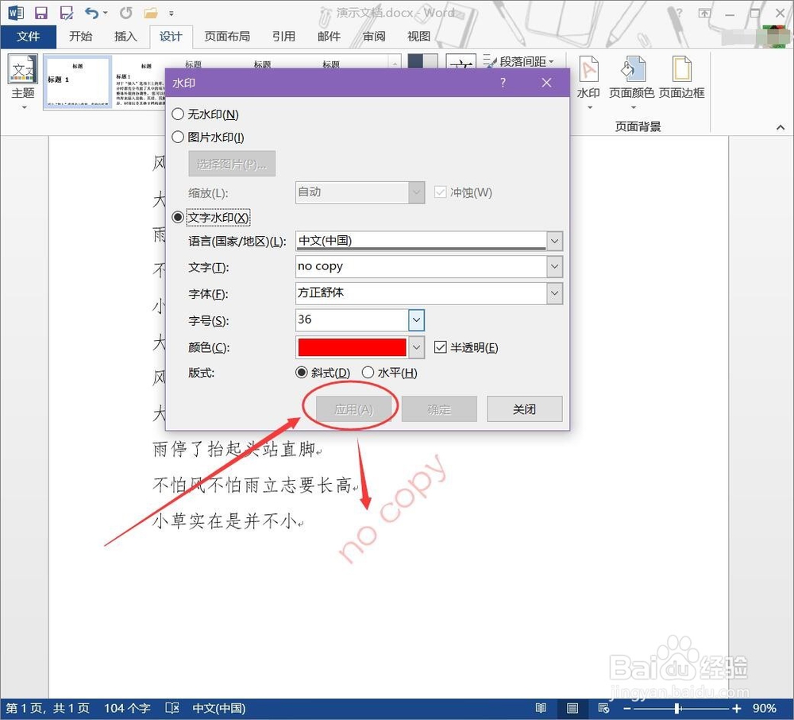This screenshot has width=794, height=720.
Task: Open the 字号 (font size) dropdown
Action: [416, 319]
